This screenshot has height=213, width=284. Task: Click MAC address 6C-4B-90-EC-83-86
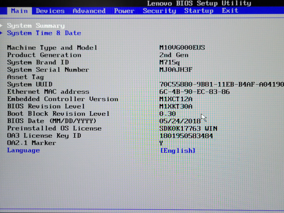(x=194, y=92)
